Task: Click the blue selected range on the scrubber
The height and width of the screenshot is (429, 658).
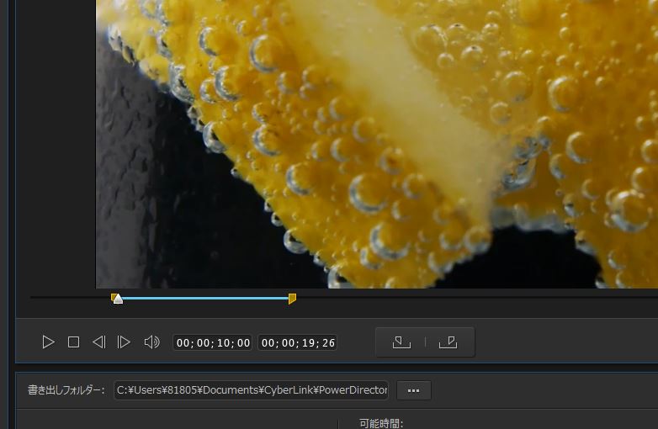Action: coord(205,298)
